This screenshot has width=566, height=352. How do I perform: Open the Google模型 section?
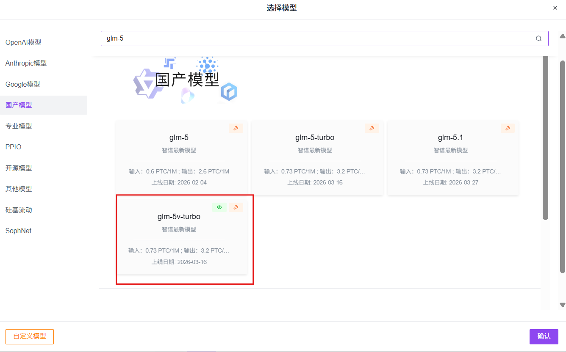[x=23, y=84]
